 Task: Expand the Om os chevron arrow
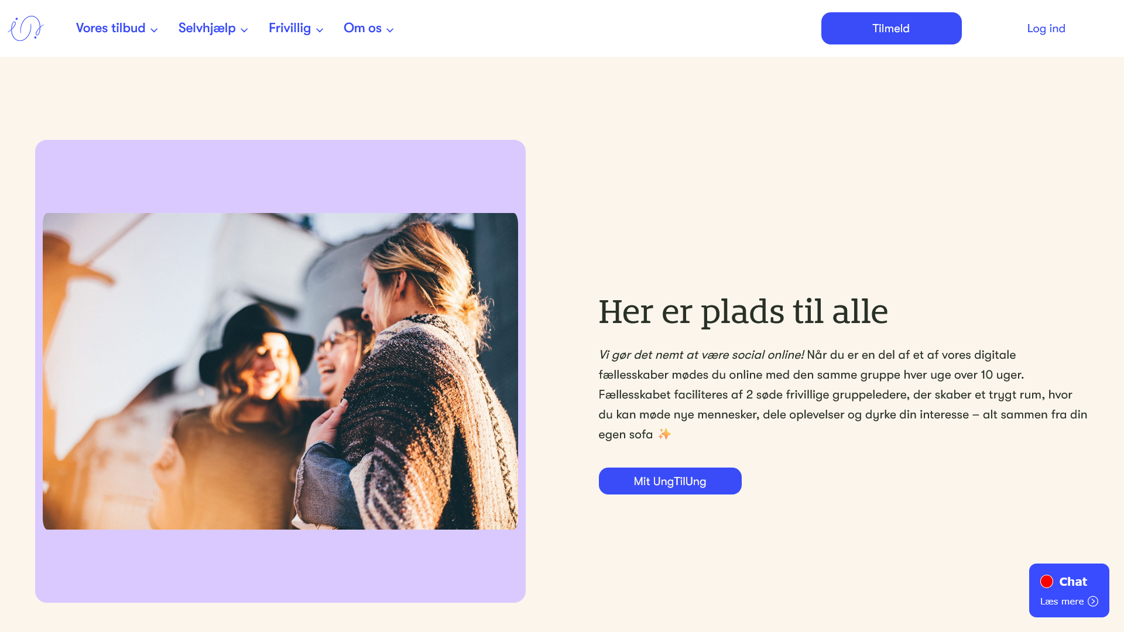click(x=390, y=30)
